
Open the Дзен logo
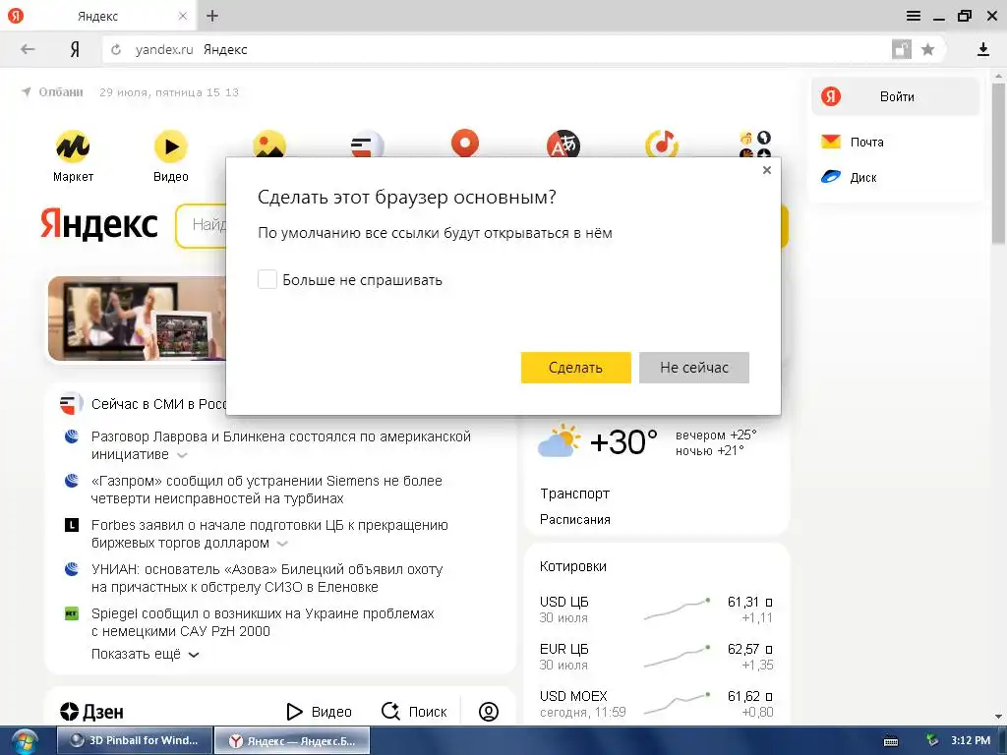(x=91, y=712)
